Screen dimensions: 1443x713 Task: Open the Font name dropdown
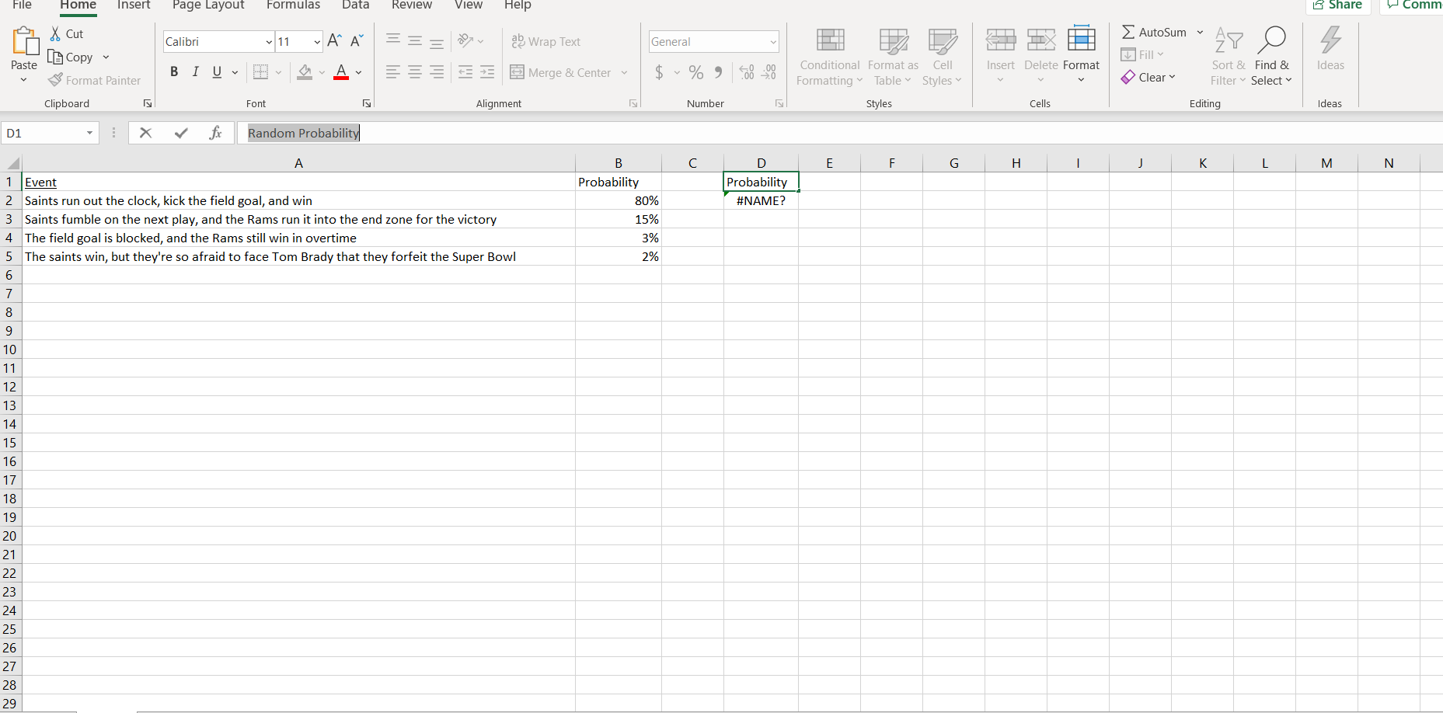268,41
